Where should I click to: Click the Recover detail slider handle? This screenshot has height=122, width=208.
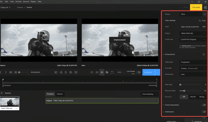(184, 91)
